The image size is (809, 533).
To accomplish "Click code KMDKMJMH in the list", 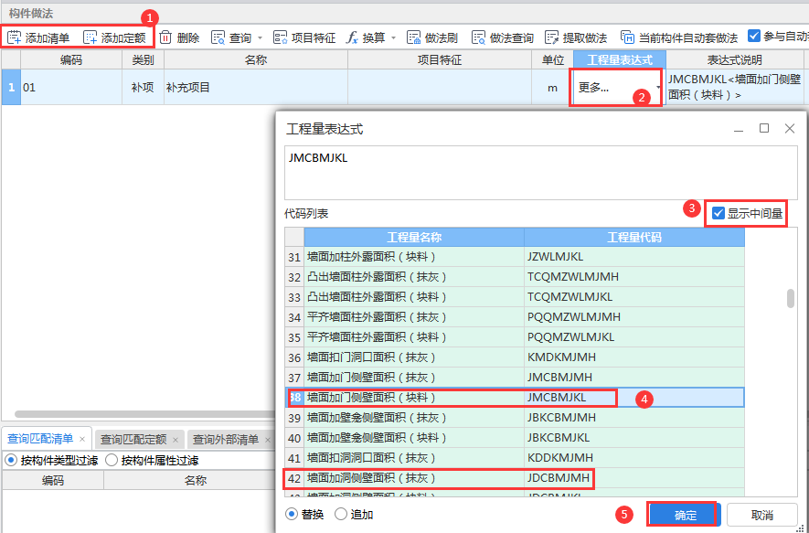I will tap(561, 357).
